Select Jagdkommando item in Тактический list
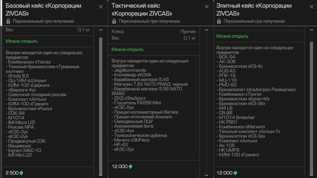Viewport: 317px width, 178px height. coord(130,70)
